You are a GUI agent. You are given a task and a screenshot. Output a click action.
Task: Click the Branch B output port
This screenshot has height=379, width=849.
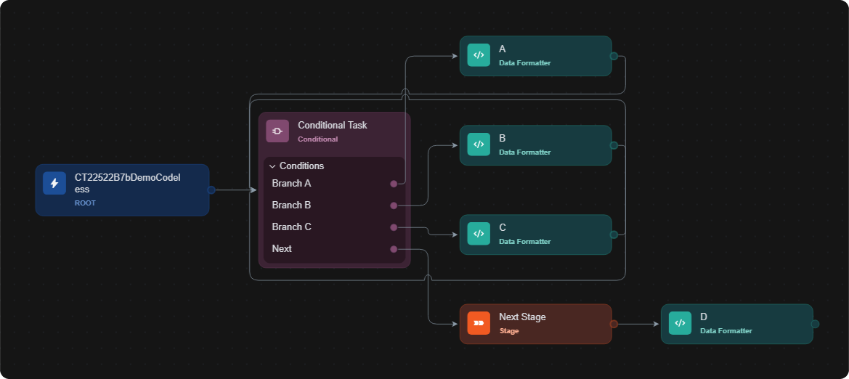coord(394,205)
